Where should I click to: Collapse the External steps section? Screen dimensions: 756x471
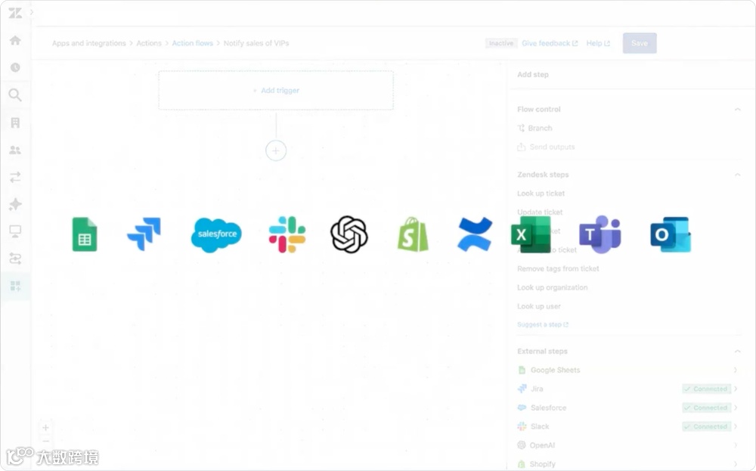[737, 352]
